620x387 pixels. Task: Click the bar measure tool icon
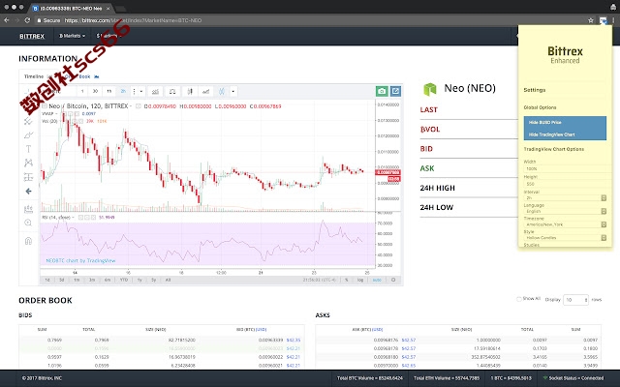[x=28, y=209]
